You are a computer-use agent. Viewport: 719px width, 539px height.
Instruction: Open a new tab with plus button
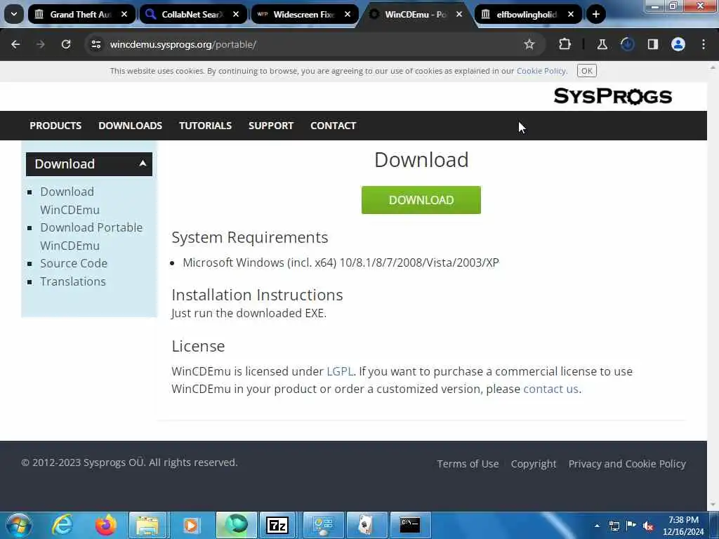coord(595,14)
